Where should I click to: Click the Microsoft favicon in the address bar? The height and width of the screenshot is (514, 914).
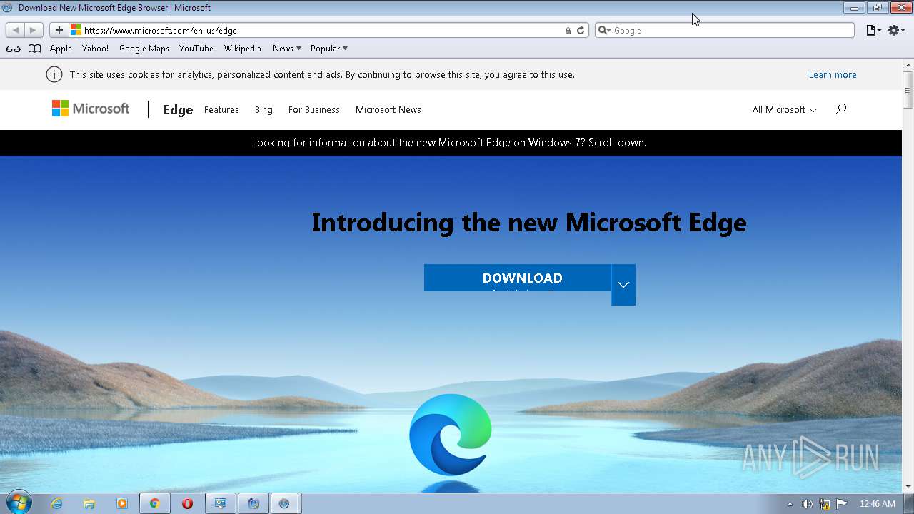(x=76, y=30)
